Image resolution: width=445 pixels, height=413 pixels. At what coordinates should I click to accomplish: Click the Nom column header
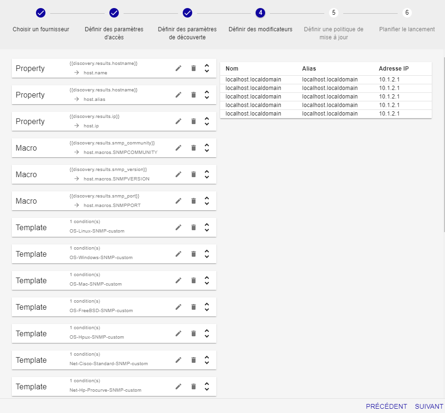[x=232, y=69]
